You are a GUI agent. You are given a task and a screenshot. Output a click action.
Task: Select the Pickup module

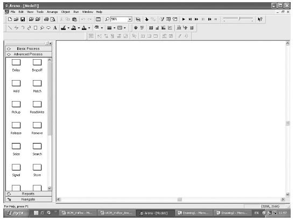coord(16,108)
